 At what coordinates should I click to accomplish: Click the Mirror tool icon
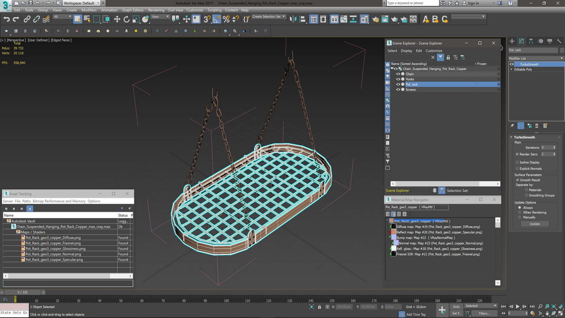(x=293, y=19)
